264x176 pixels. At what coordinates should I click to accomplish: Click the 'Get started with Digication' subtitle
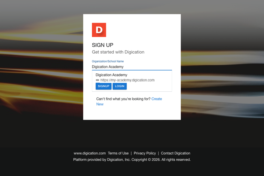pyautogui.click(x=118, y=52)
